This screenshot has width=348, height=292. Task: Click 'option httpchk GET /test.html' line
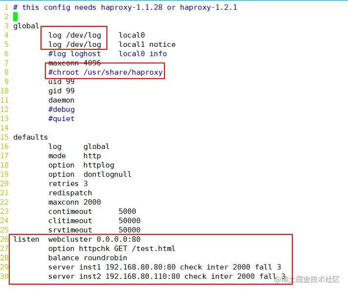pos(112,249)
